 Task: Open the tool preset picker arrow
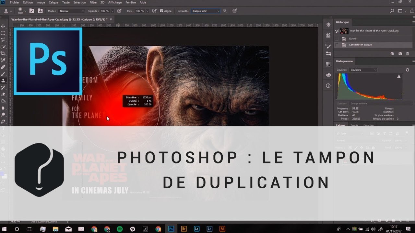(x=11, y=11)
